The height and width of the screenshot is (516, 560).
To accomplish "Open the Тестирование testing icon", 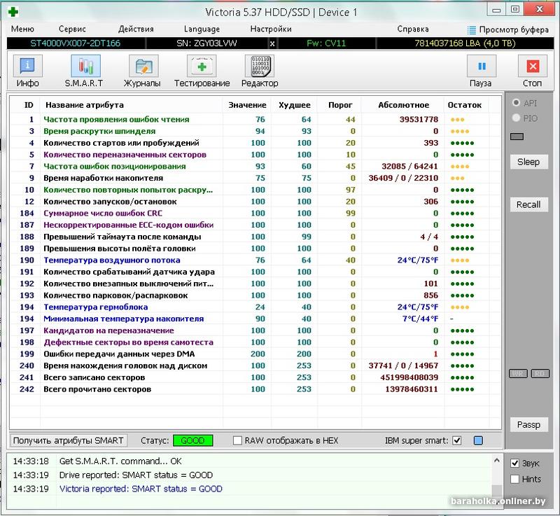I will (x=202, y=66).
